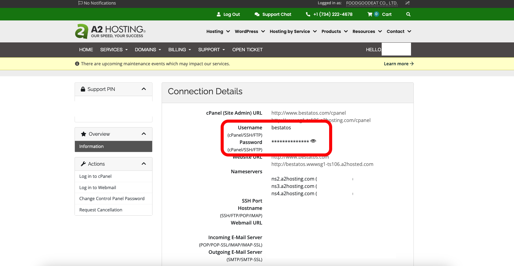Click the search magnifier icon
The width and height of the screenshot is (514, 266).
point(408,14)
